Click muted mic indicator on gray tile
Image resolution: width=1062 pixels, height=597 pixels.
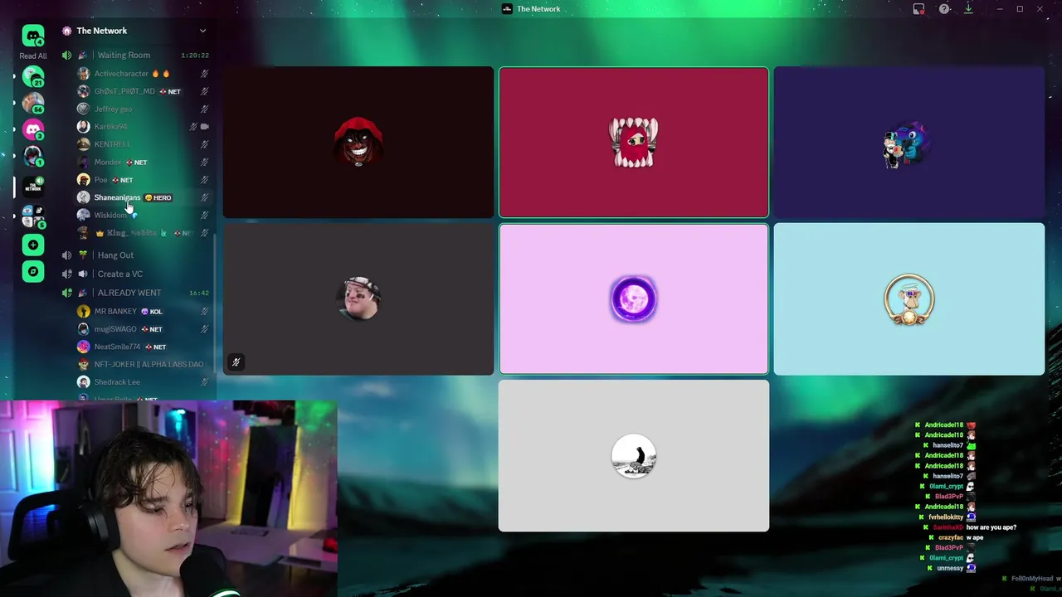236,362
